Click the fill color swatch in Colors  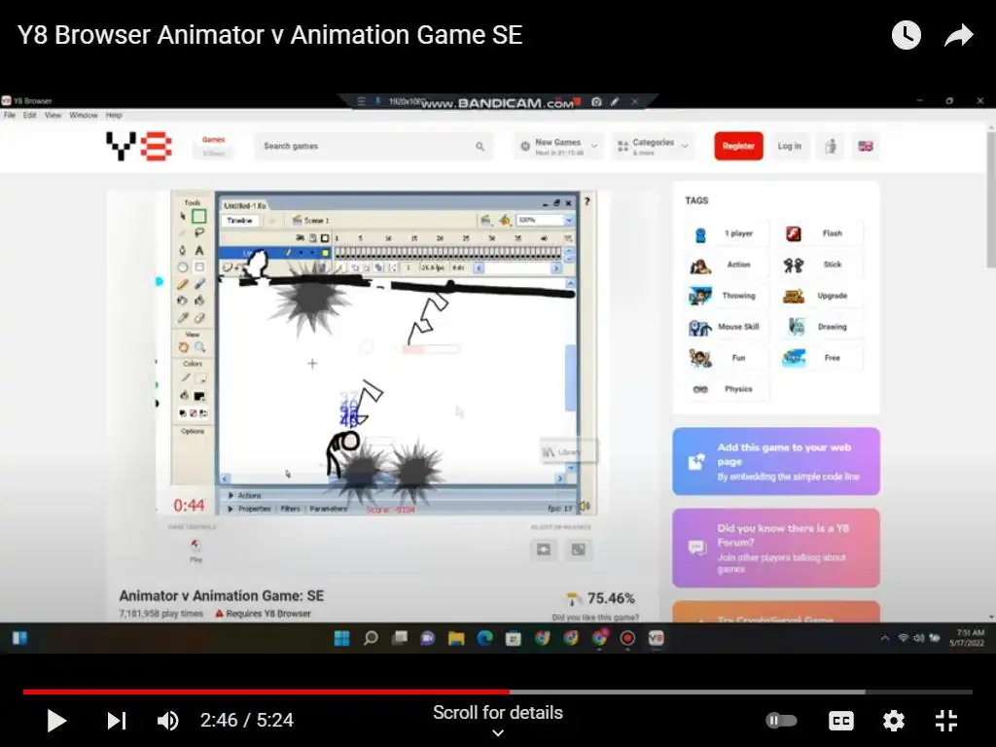pyautogui.click(x=199, y=396)
